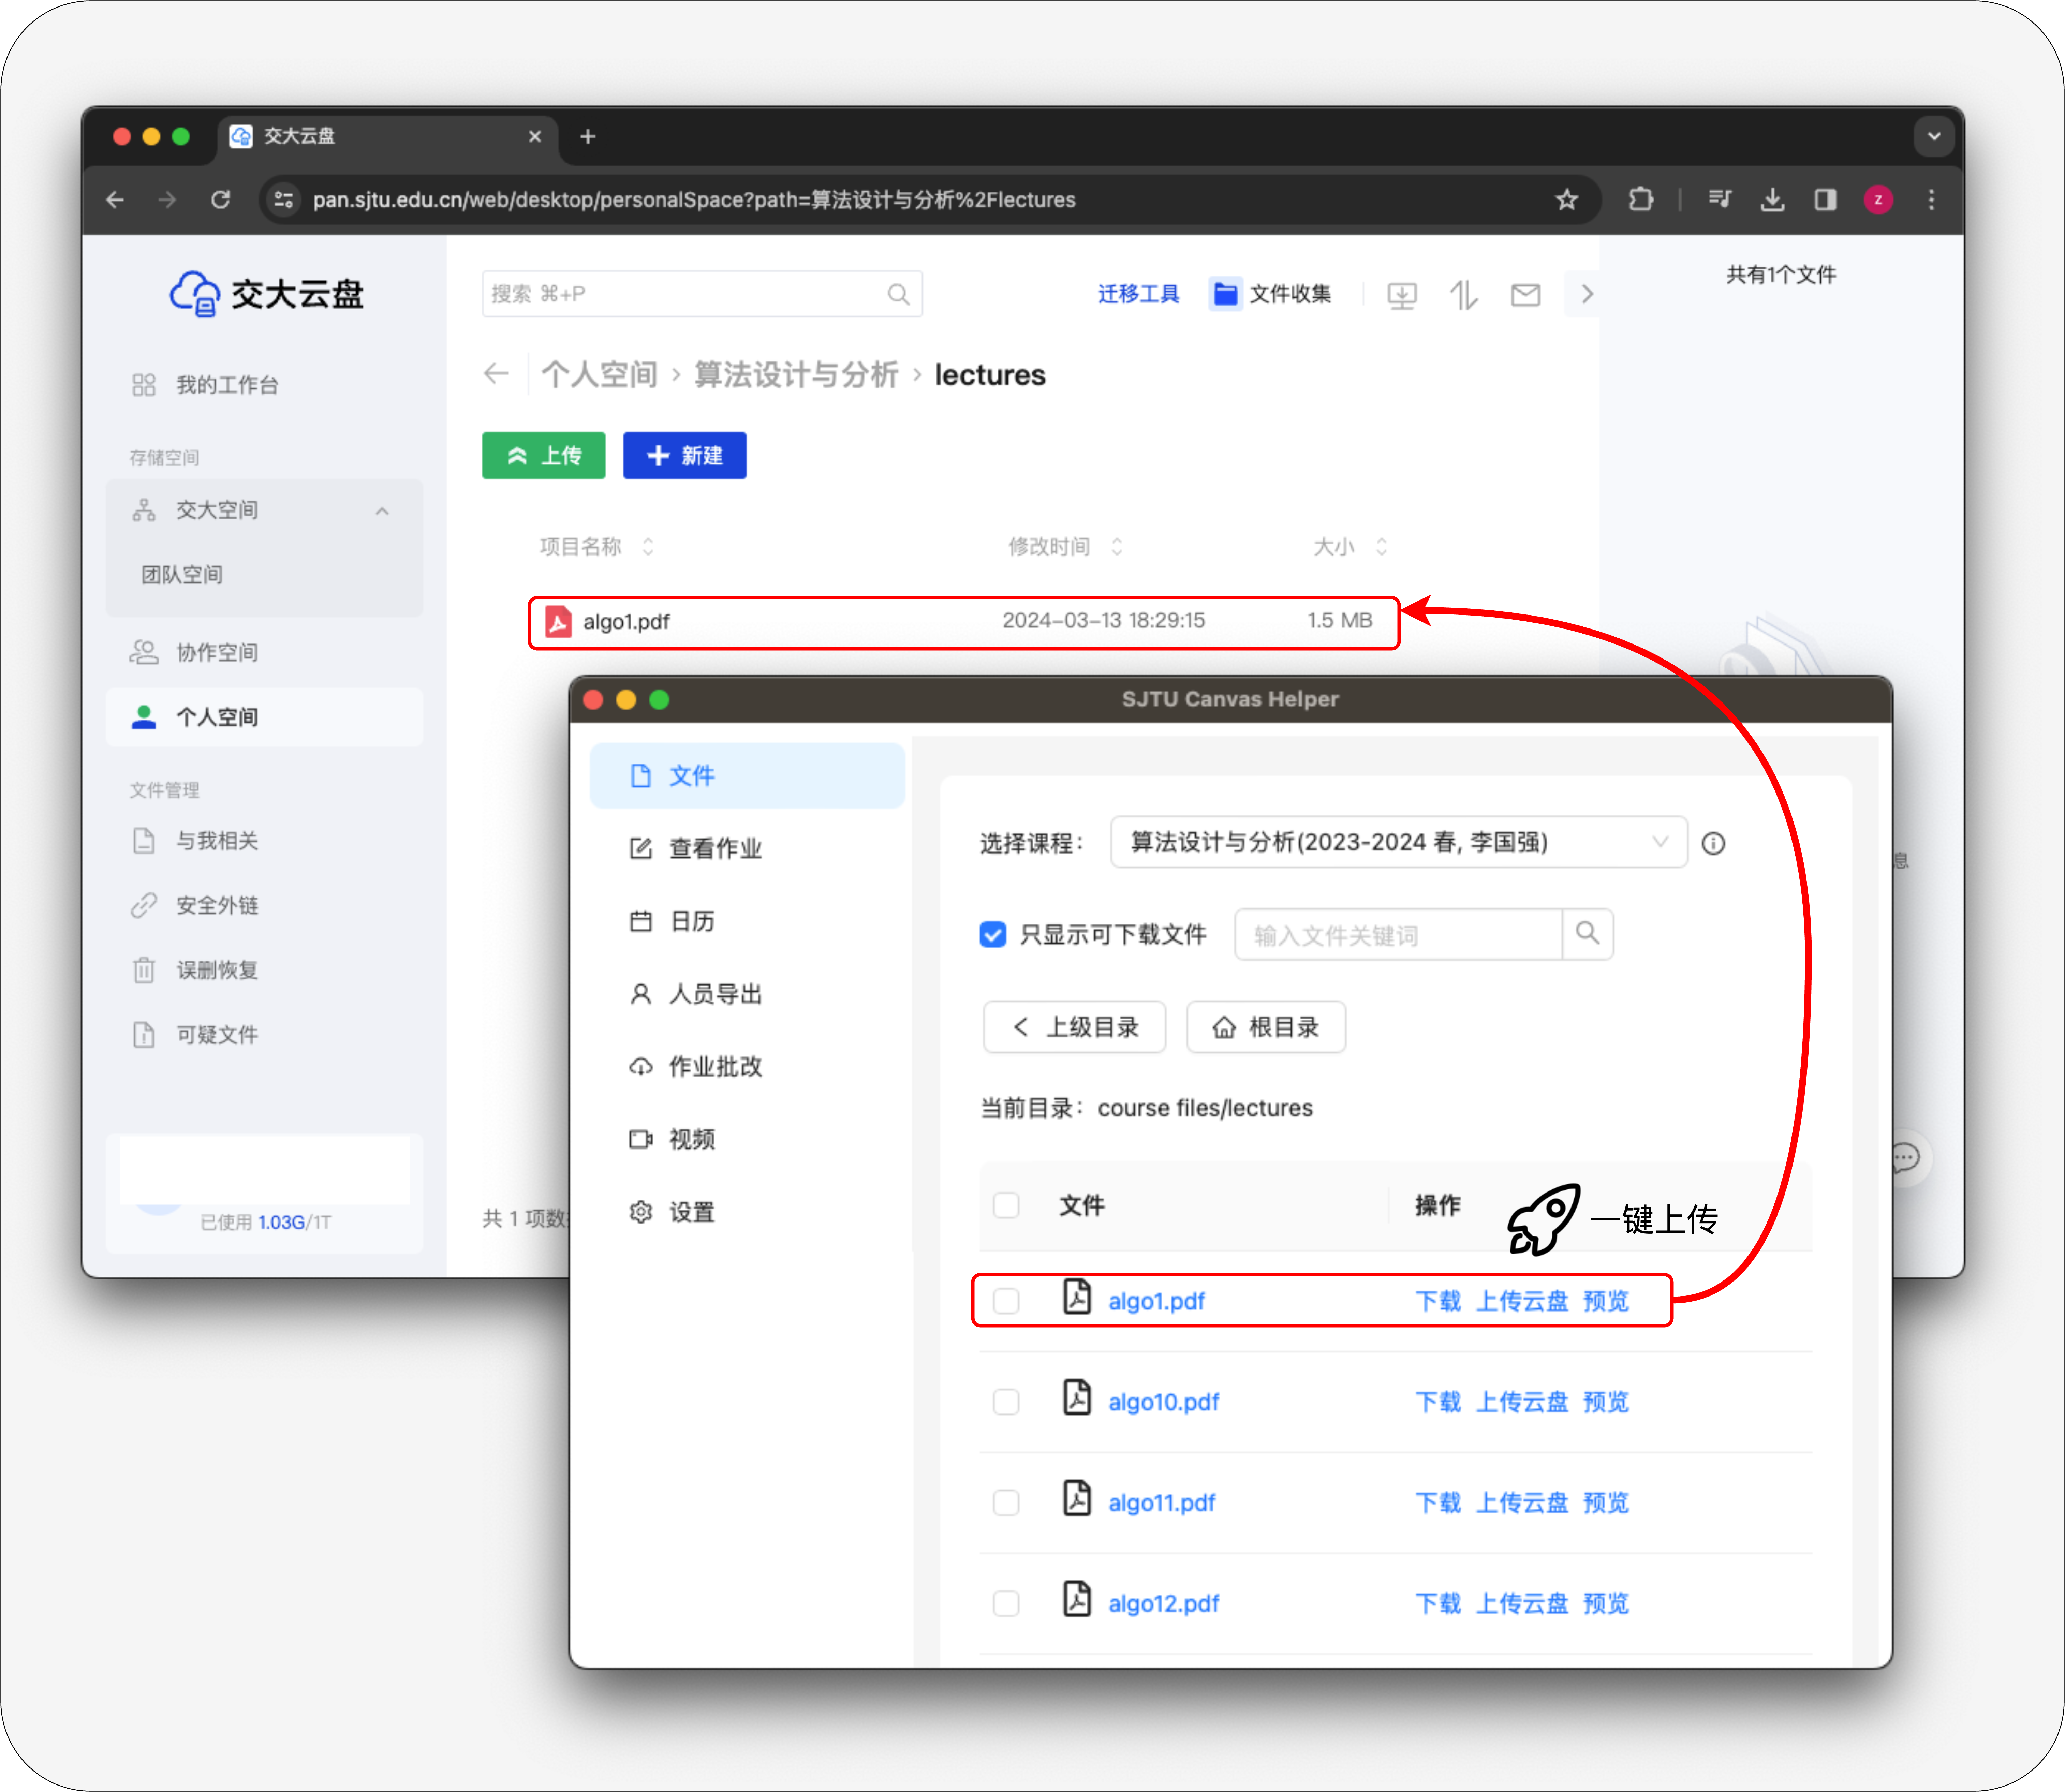
Task: Click 上传云盘 for algo11.pdf
Action: coord(1522,1503)
